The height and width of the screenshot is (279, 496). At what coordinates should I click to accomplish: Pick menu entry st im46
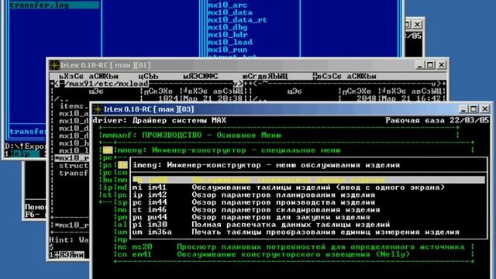pyautogui.click(x=256, y=210)
